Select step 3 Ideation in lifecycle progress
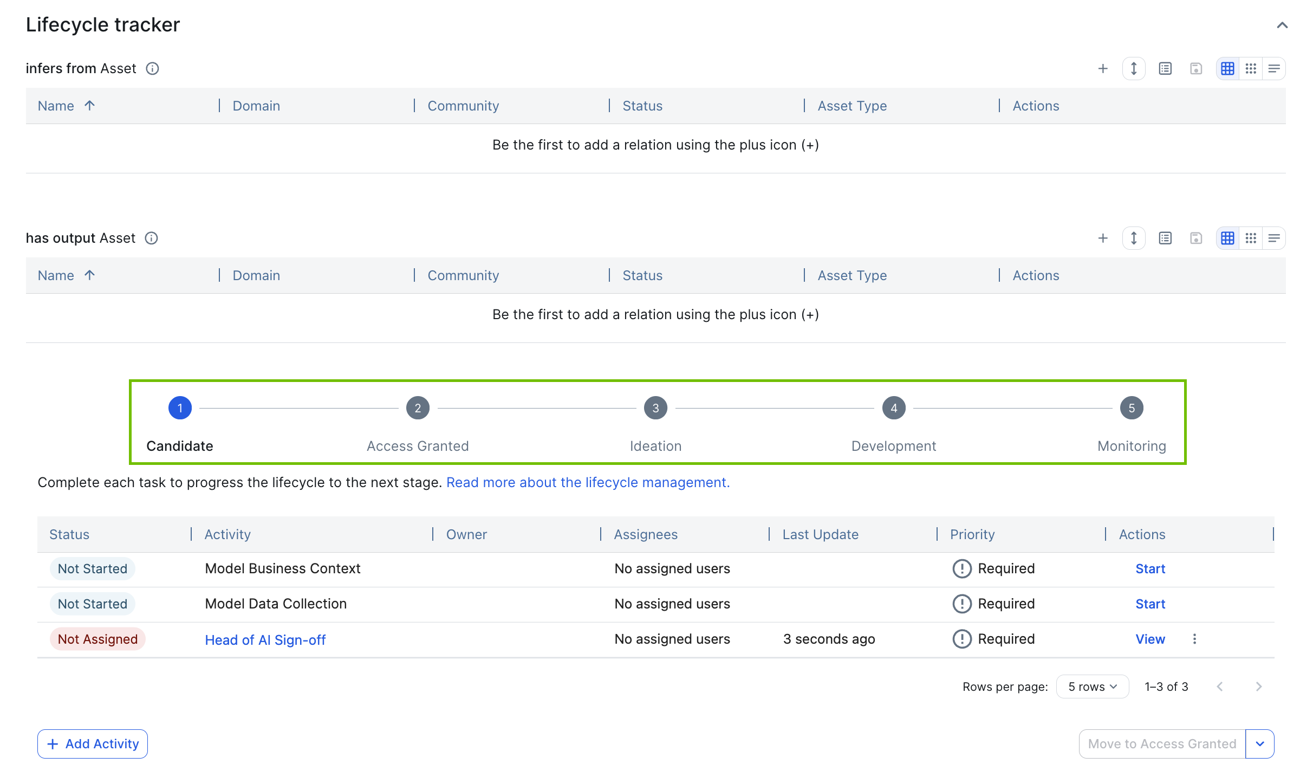1313x777 pixels. [655, 409]
